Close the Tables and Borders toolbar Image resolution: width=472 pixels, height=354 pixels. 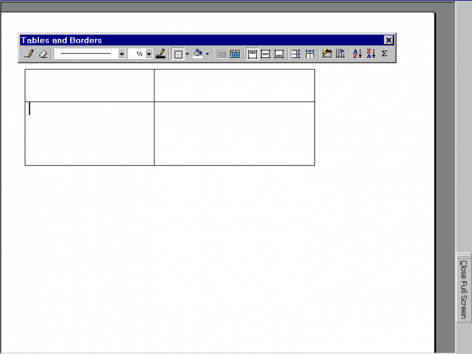click(388, 40)
